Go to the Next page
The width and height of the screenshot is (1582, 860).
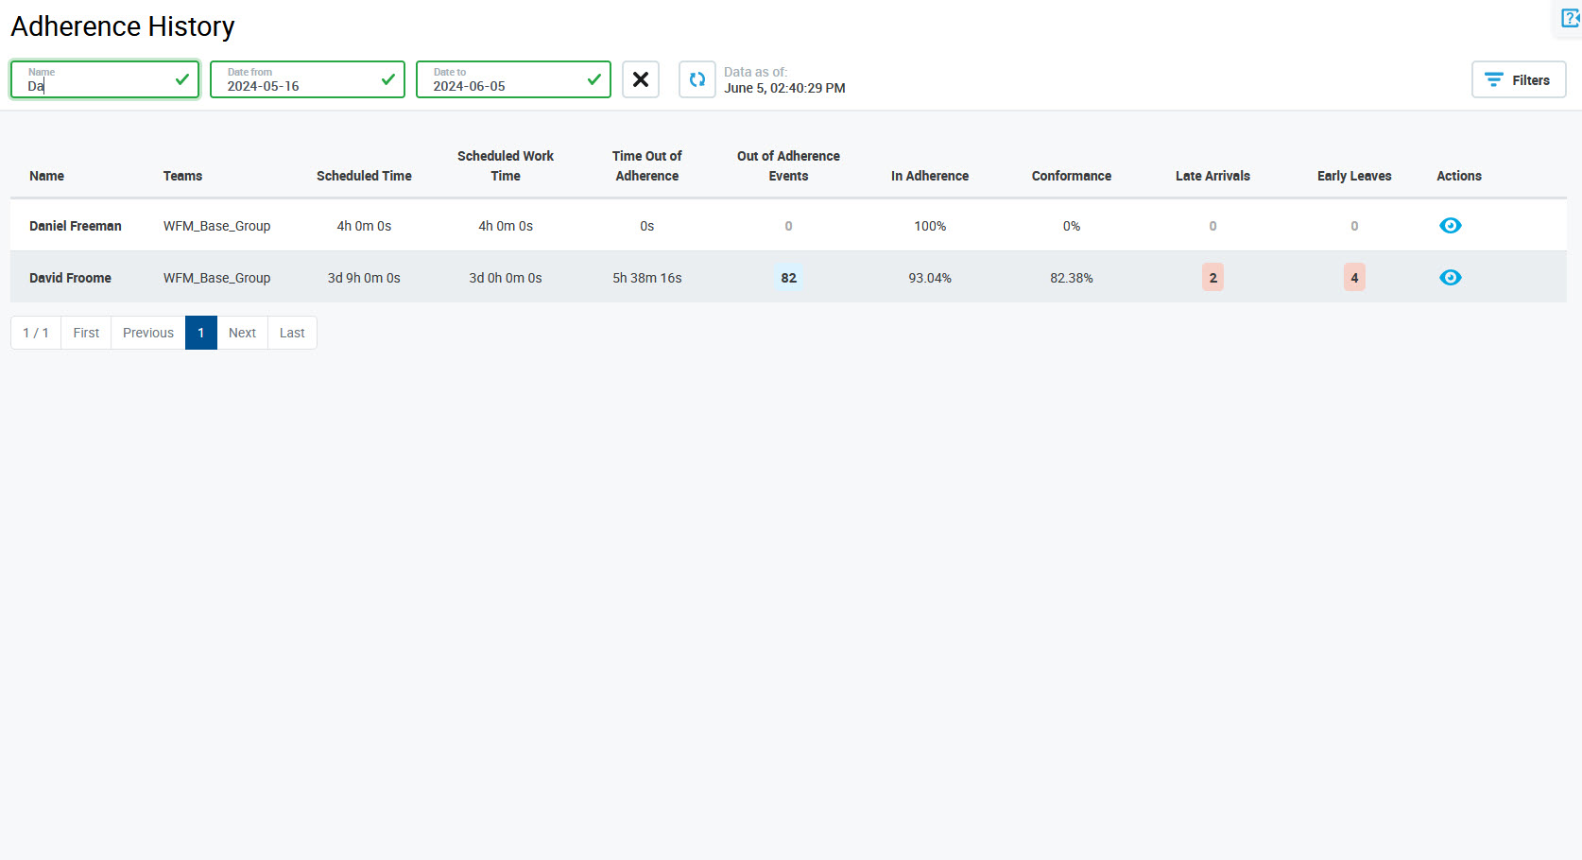pyautogui.click(x=242, y=333)
